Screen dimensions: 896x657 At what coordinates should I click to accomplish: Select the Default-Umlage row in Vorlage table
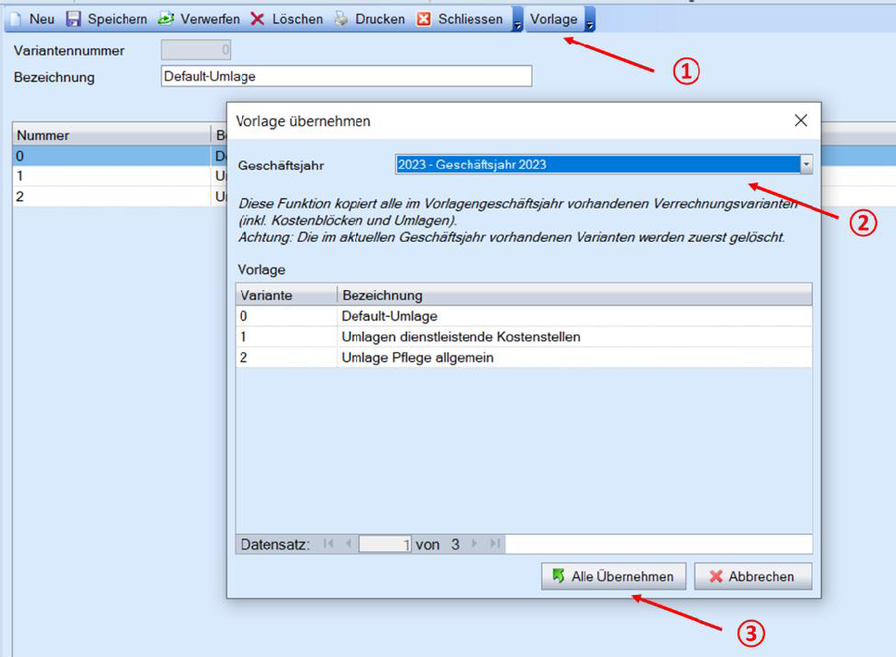click(x=524, y=316)
